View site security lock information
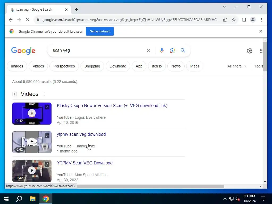272x204 pixels. point(38,20)
